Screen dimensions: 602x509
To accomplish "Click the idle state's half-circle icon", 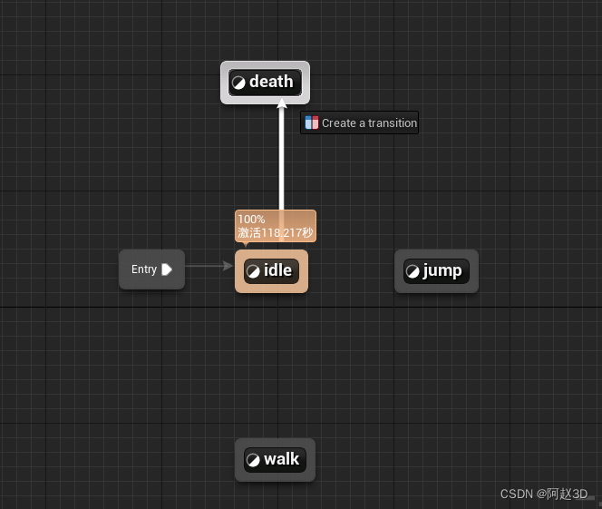I will (253, 271).
